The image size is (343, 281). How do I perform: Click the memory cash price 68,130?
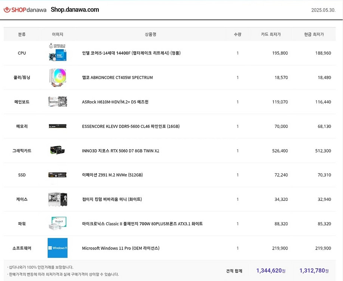[324, 126]
